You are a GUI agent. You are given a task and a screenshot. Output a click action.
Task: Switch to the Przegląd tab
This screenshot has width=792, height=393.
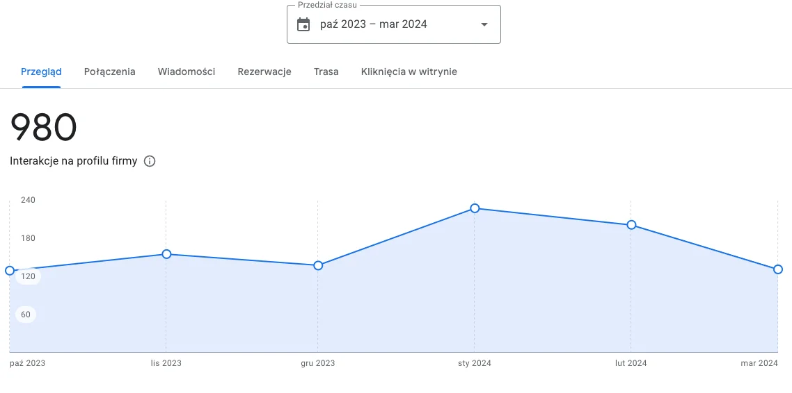pyautogui.click(x=41, y=72)
